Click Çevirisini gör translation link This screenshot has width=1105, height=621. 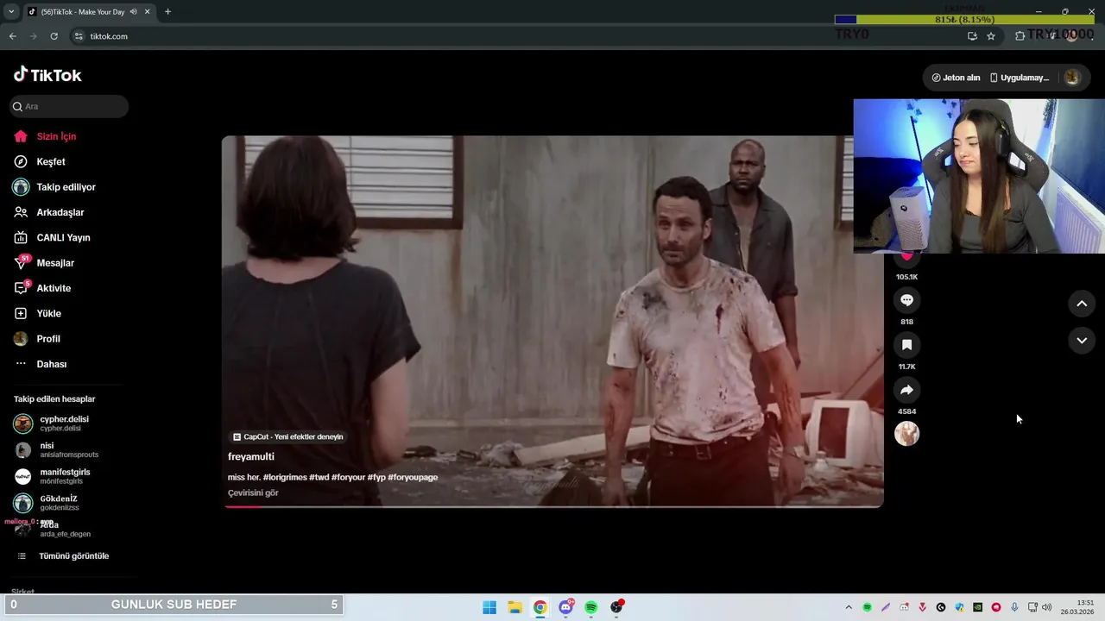pyautogui.click(x=253, y=493)
